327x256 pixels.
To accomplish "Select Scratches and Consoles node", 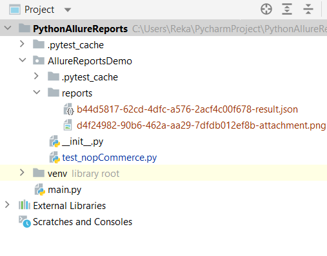I will (x=83, y=222).
